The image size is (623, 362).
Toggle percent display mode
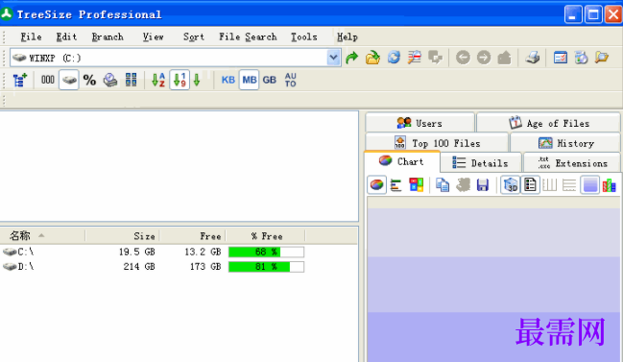coord(89,81)
